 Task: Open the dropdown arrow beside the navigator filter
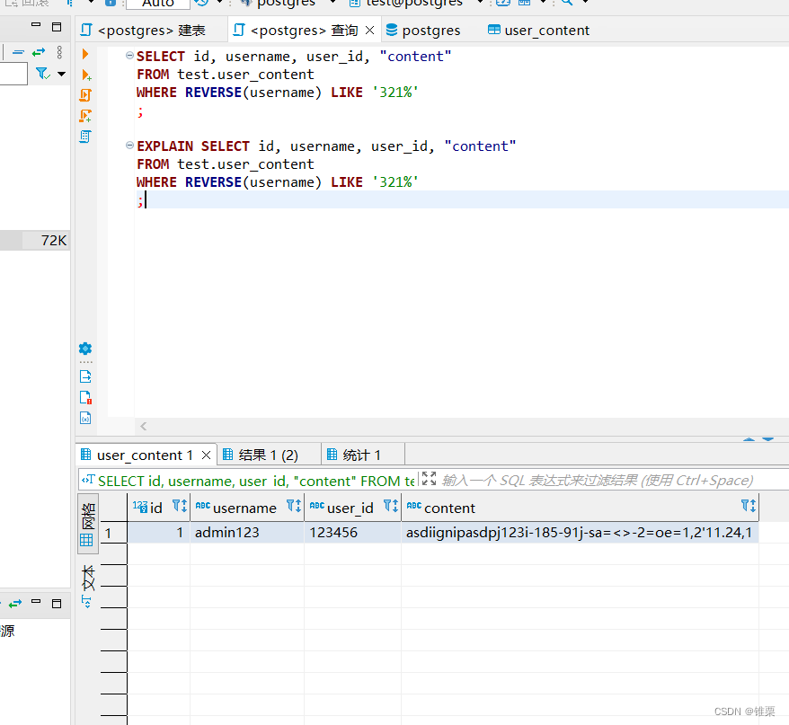[x=61, y=74]
